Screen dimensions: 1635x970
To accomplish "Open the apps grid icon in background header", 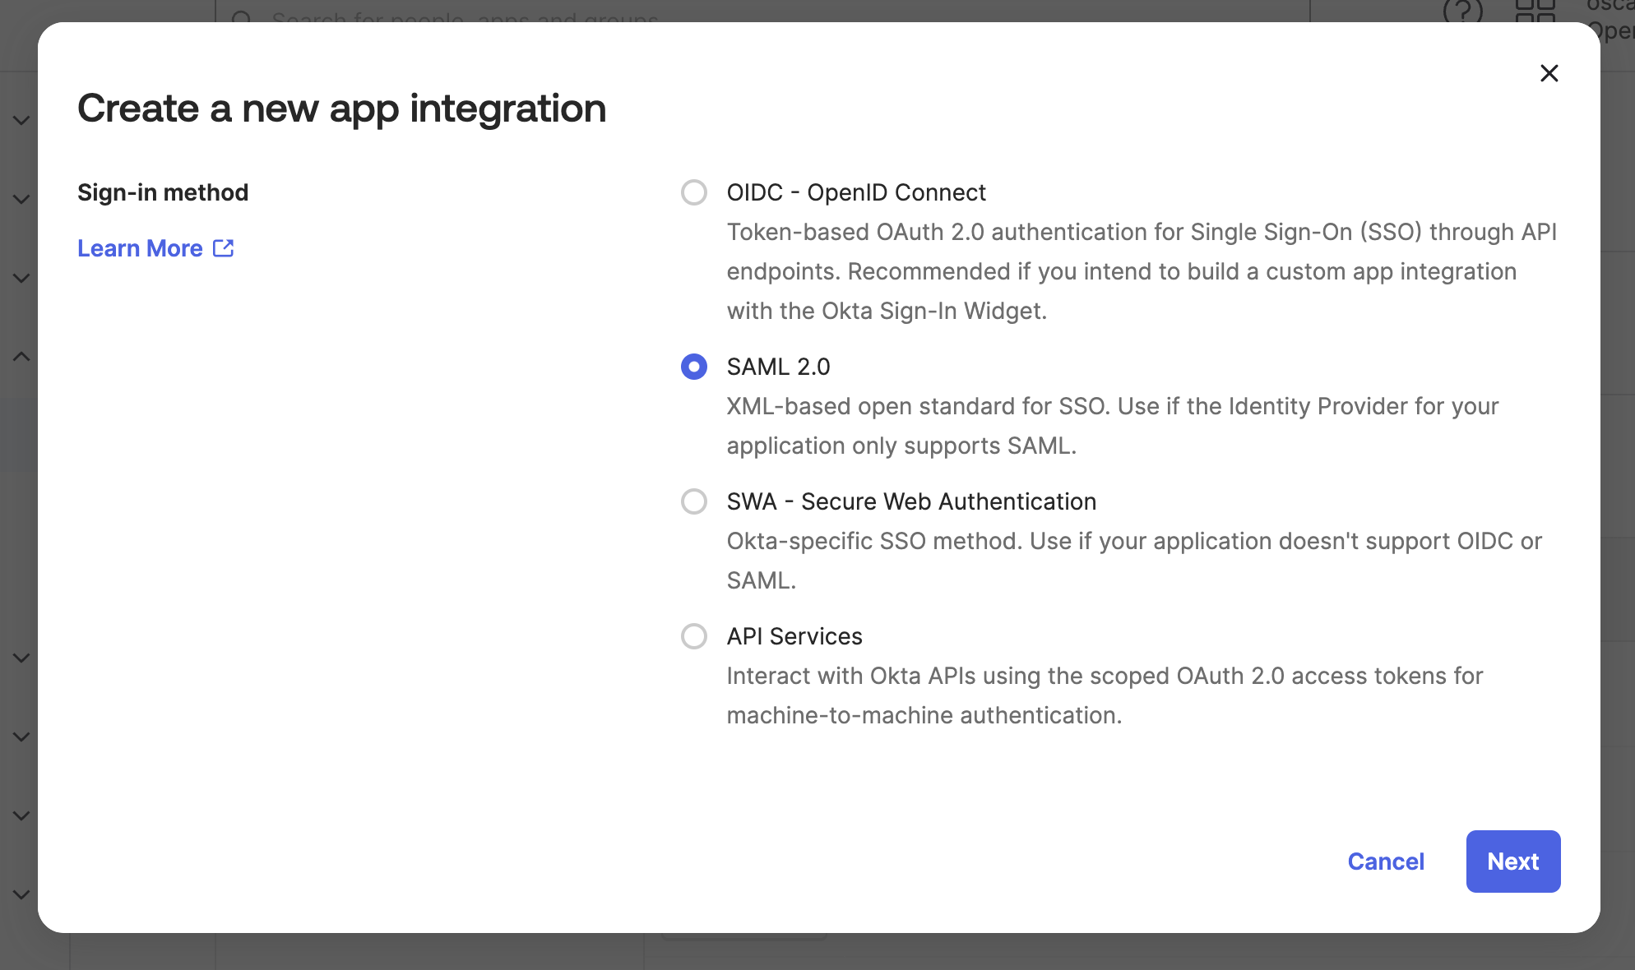I will click(x=1535, y=11).
